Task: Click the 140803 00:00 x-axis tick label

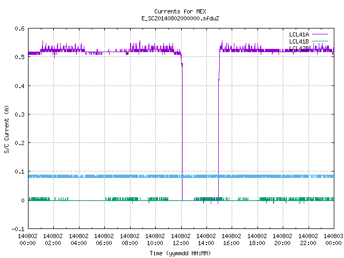Action: click(x=333, y=240)
